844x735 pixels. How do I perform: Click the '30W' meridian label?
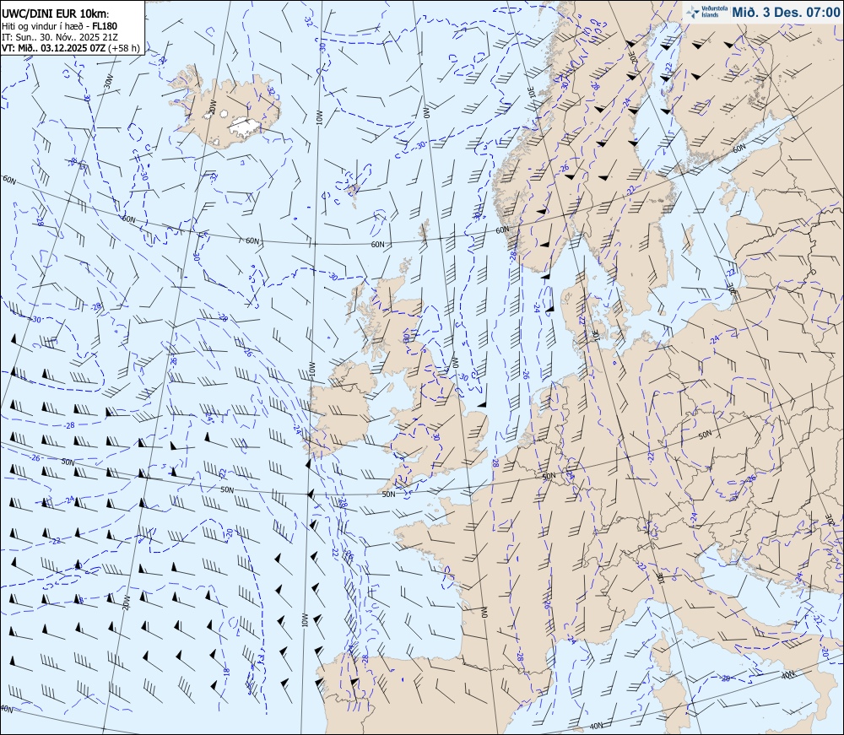[x=109, y=80]
